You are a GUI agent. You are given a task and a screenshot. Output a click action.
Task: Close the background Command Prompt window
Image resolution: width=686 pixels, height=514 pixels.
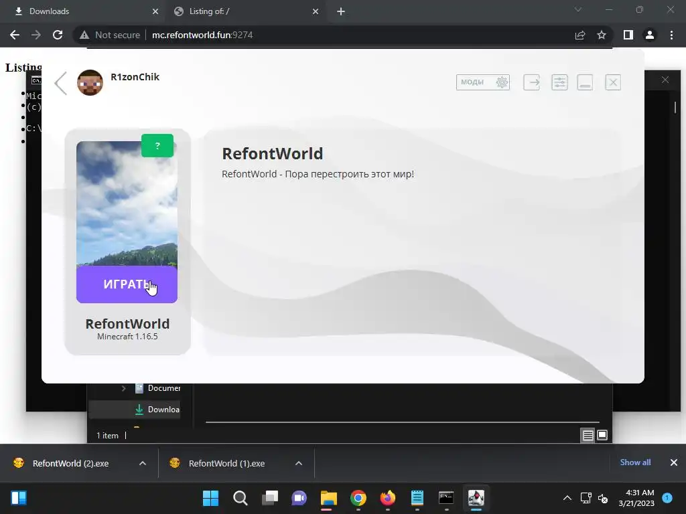pos(665,80)
